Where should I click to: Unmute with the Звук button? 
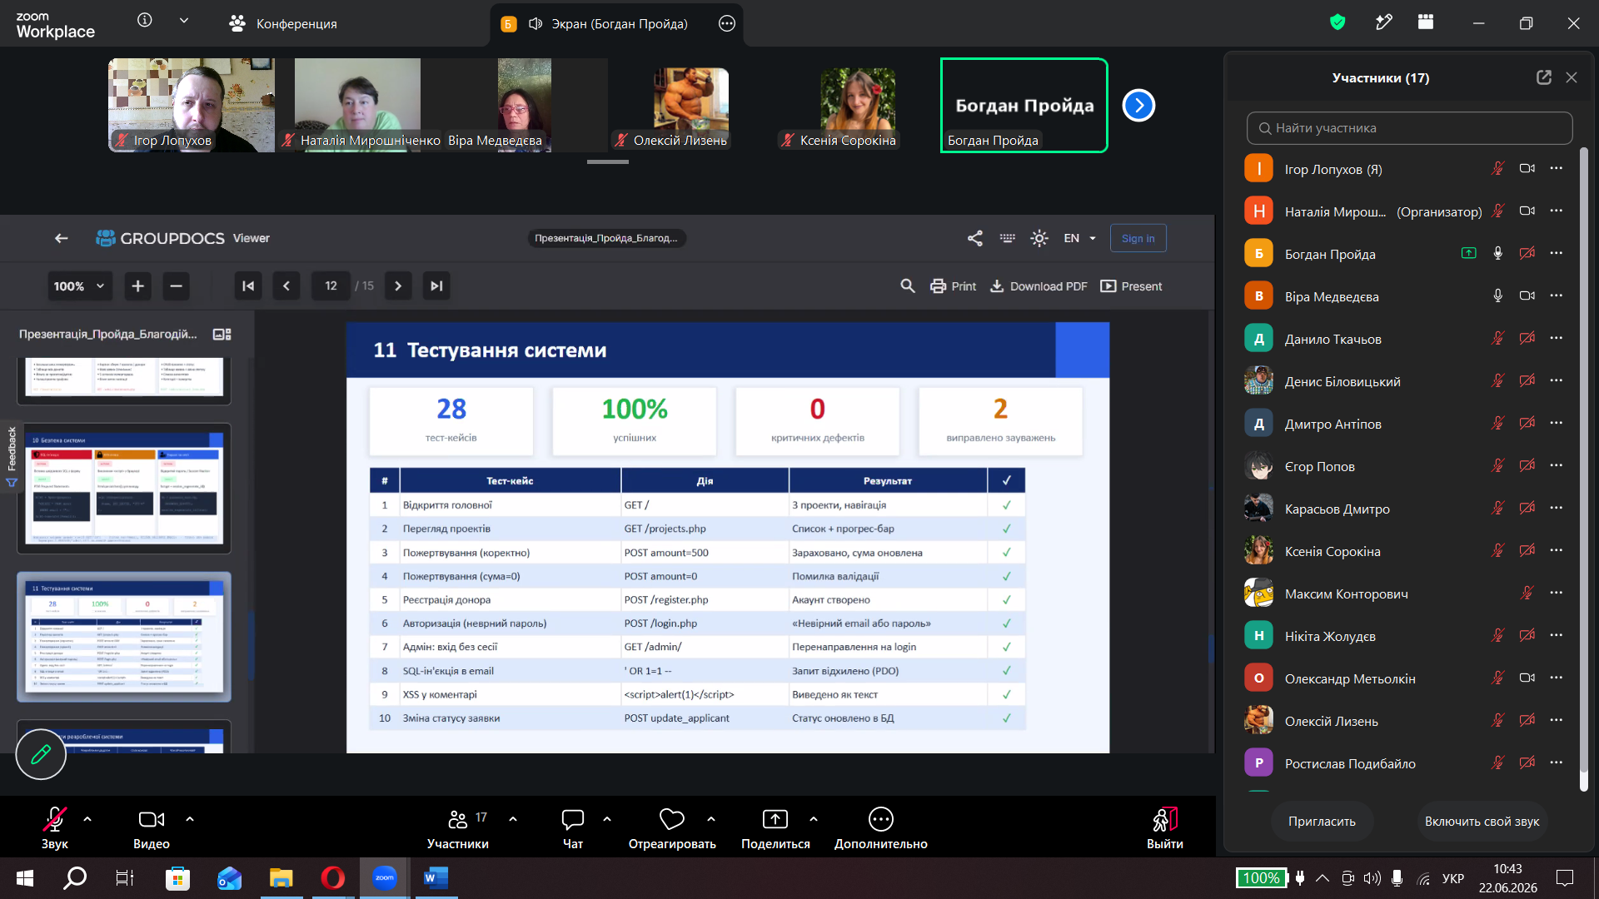pyautogui.click(x=55, y=827)
